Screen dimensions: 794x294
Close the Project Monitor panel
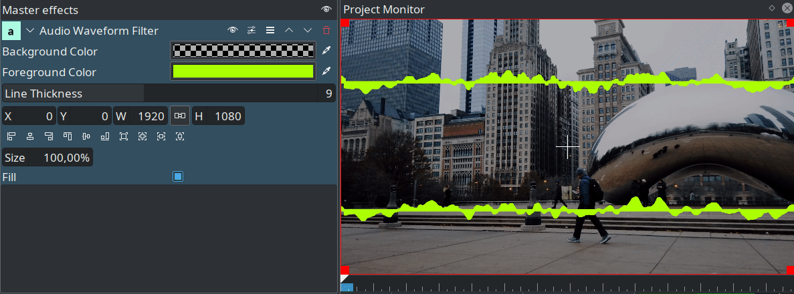click(787, 7)
